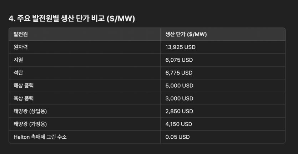The width and height of the screenshot is (298, 154).
Task: Click the 원자력 row label
Action: point(21,47)
